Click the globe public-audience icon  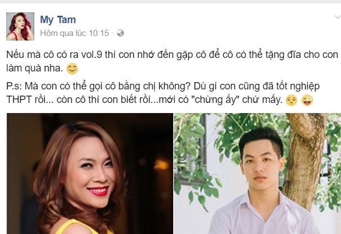(x=120, y=33)
